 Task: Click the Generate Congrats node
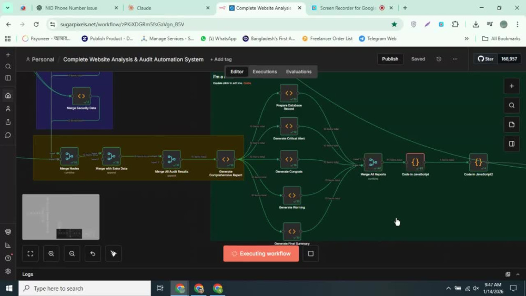(x=289, y=159)
